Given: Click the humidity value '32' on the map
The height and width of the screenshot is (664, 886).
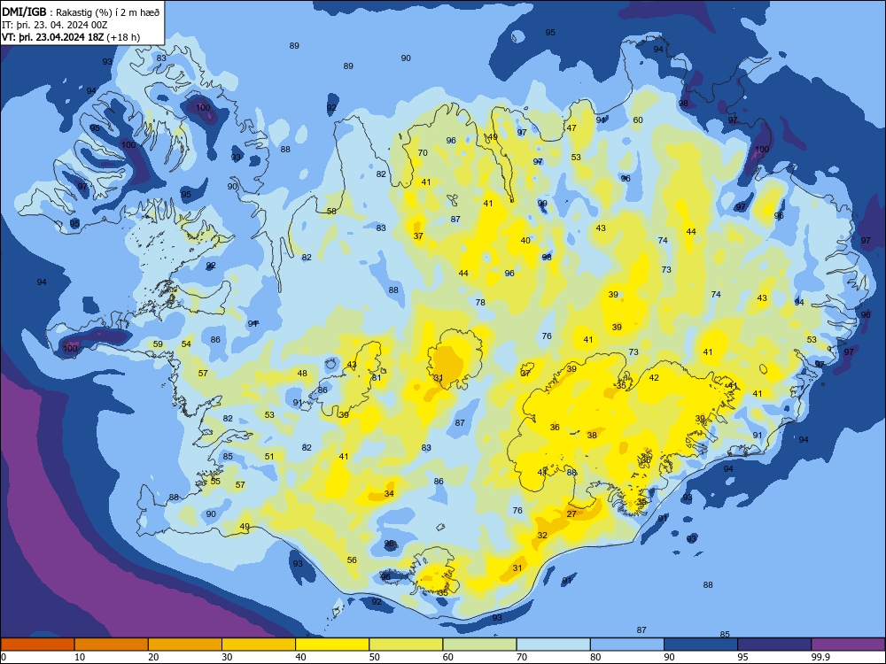Looking at the screenshot, I should click(x=542, y=536).
